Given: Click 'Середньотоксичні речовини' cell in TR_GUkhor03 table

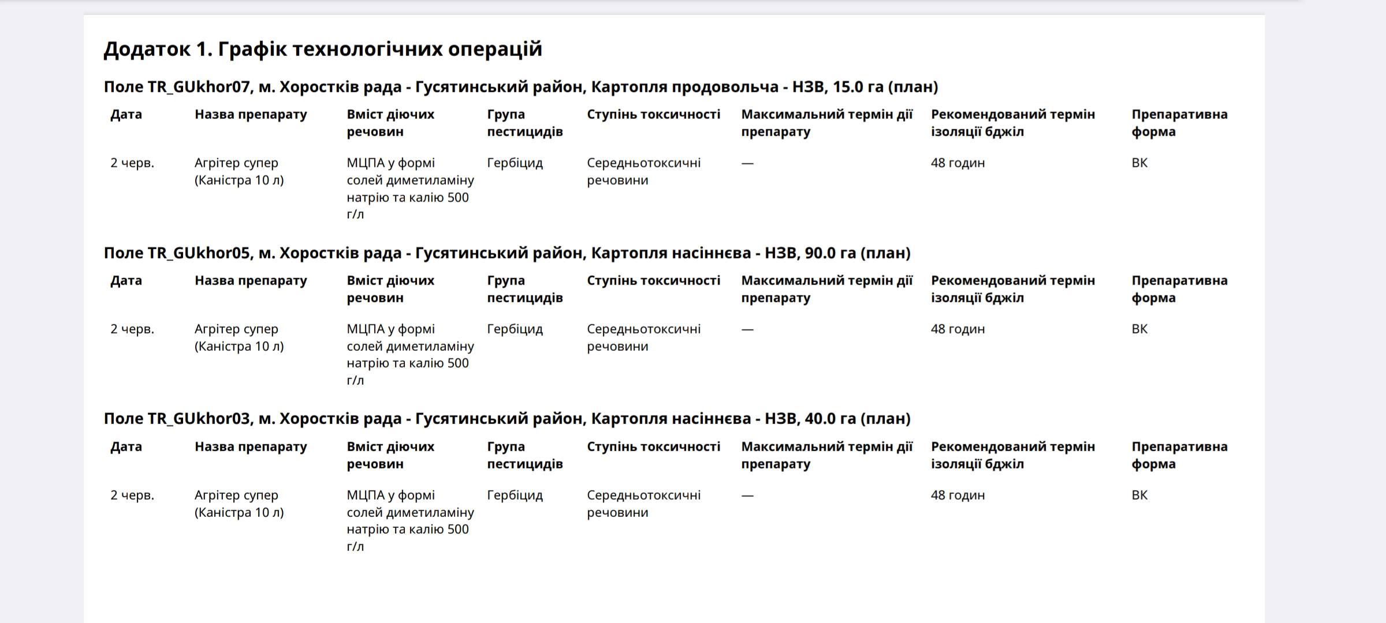Looking at the screenshot, I should tap(643, 504).
